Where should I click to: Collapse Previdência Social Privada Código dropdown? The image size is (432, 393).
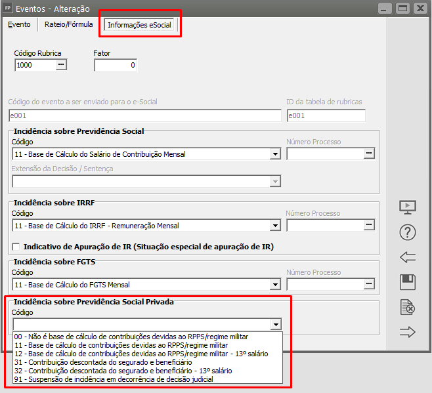point(276,324)
